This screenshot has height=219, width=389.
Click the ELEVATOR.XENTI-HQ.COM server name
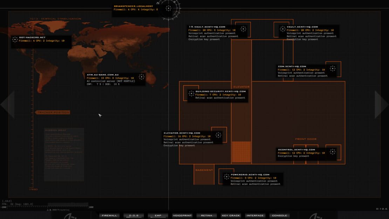point(182,133)
